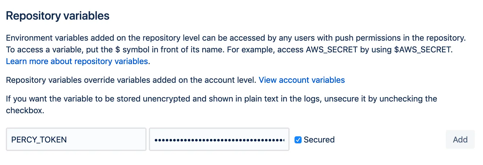Click the Repository variables heading

click(57, 16)
